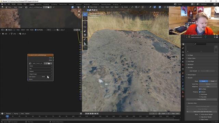Open the Object Mode dropdown in viewport header

[x=93, y=7]
